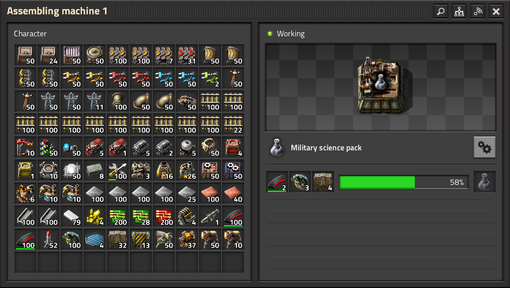The height and width of the screenshot is (288, 510).
Task: Close the Assembling machine 1 window
Action: coord(496,12)
